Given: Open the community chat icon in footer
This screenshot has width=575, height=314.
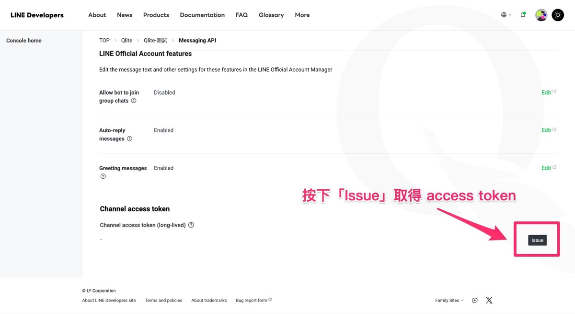Looking at the screenshot, I should coord(474,301).
